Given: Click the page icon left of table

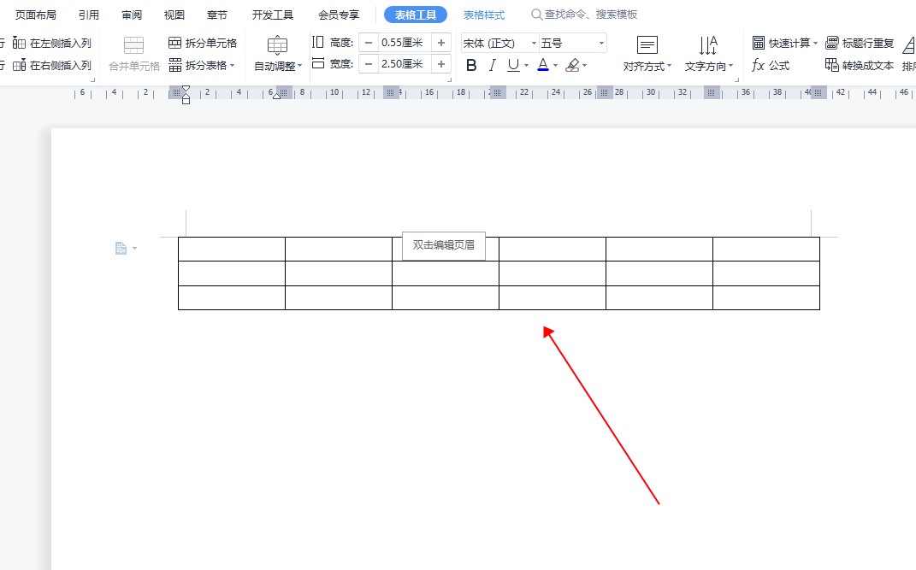Looking at the screenshot, I should point(121,248).
